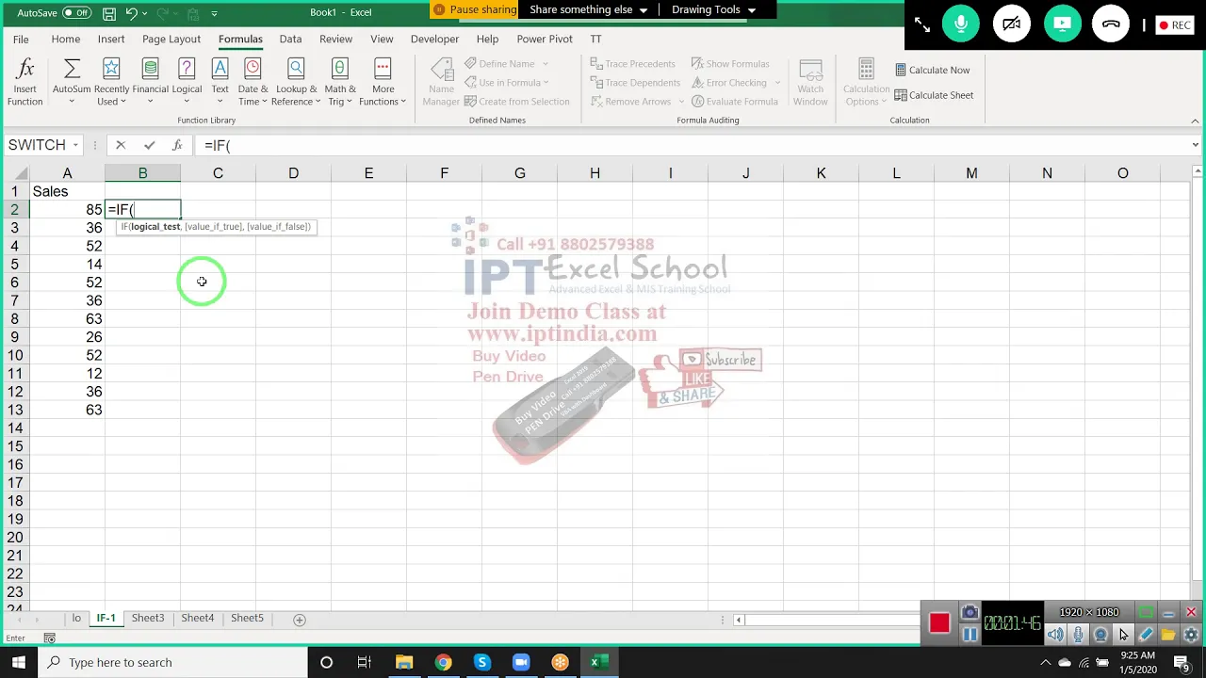Open File Explorer from the taskbar
The width and height of the screenshot is (1206, 678).
404,662
